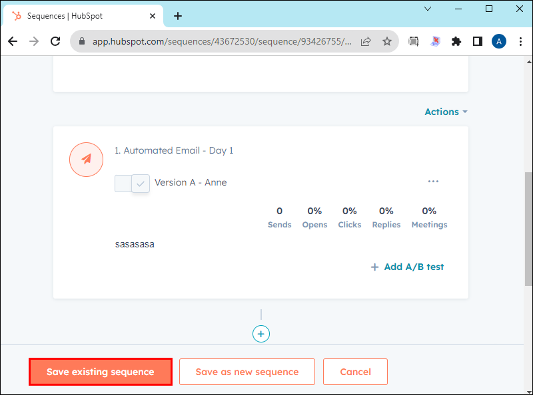
Task: Enable the checkmark next to Version A
Action: (x=141, y=183)
